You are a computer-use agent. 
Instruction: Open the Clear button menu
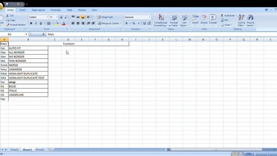click(226, 25)
